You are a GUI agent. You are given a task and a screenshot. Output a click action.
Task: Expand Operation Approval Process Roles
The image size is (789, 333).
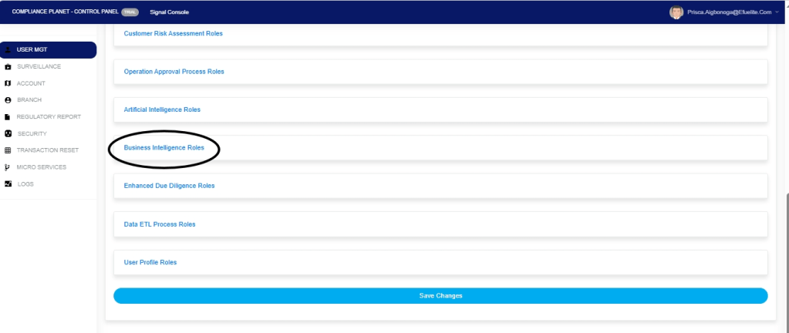[x=174, y=72]
